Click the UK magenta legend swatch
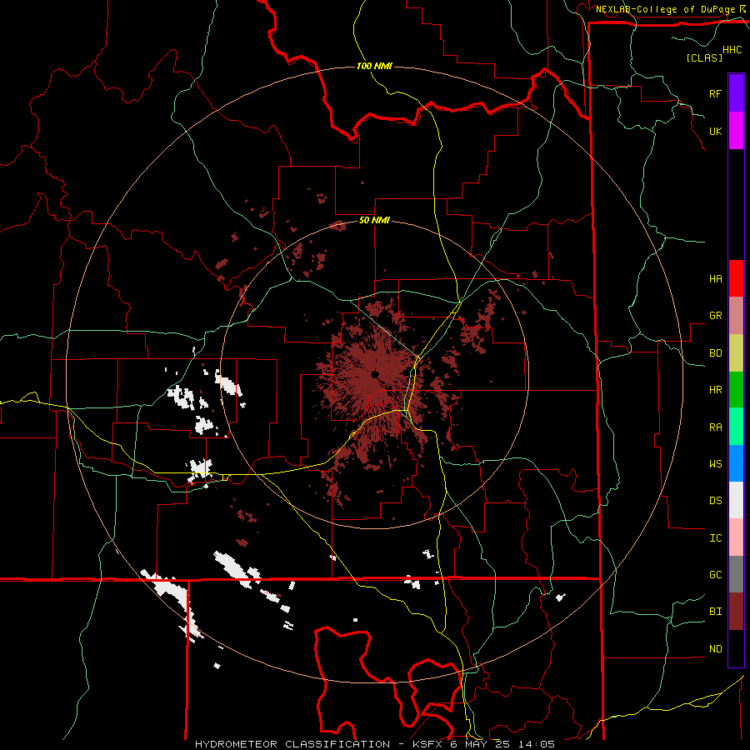The height and width of the screenshot is (750, 750). coord(736,131)
